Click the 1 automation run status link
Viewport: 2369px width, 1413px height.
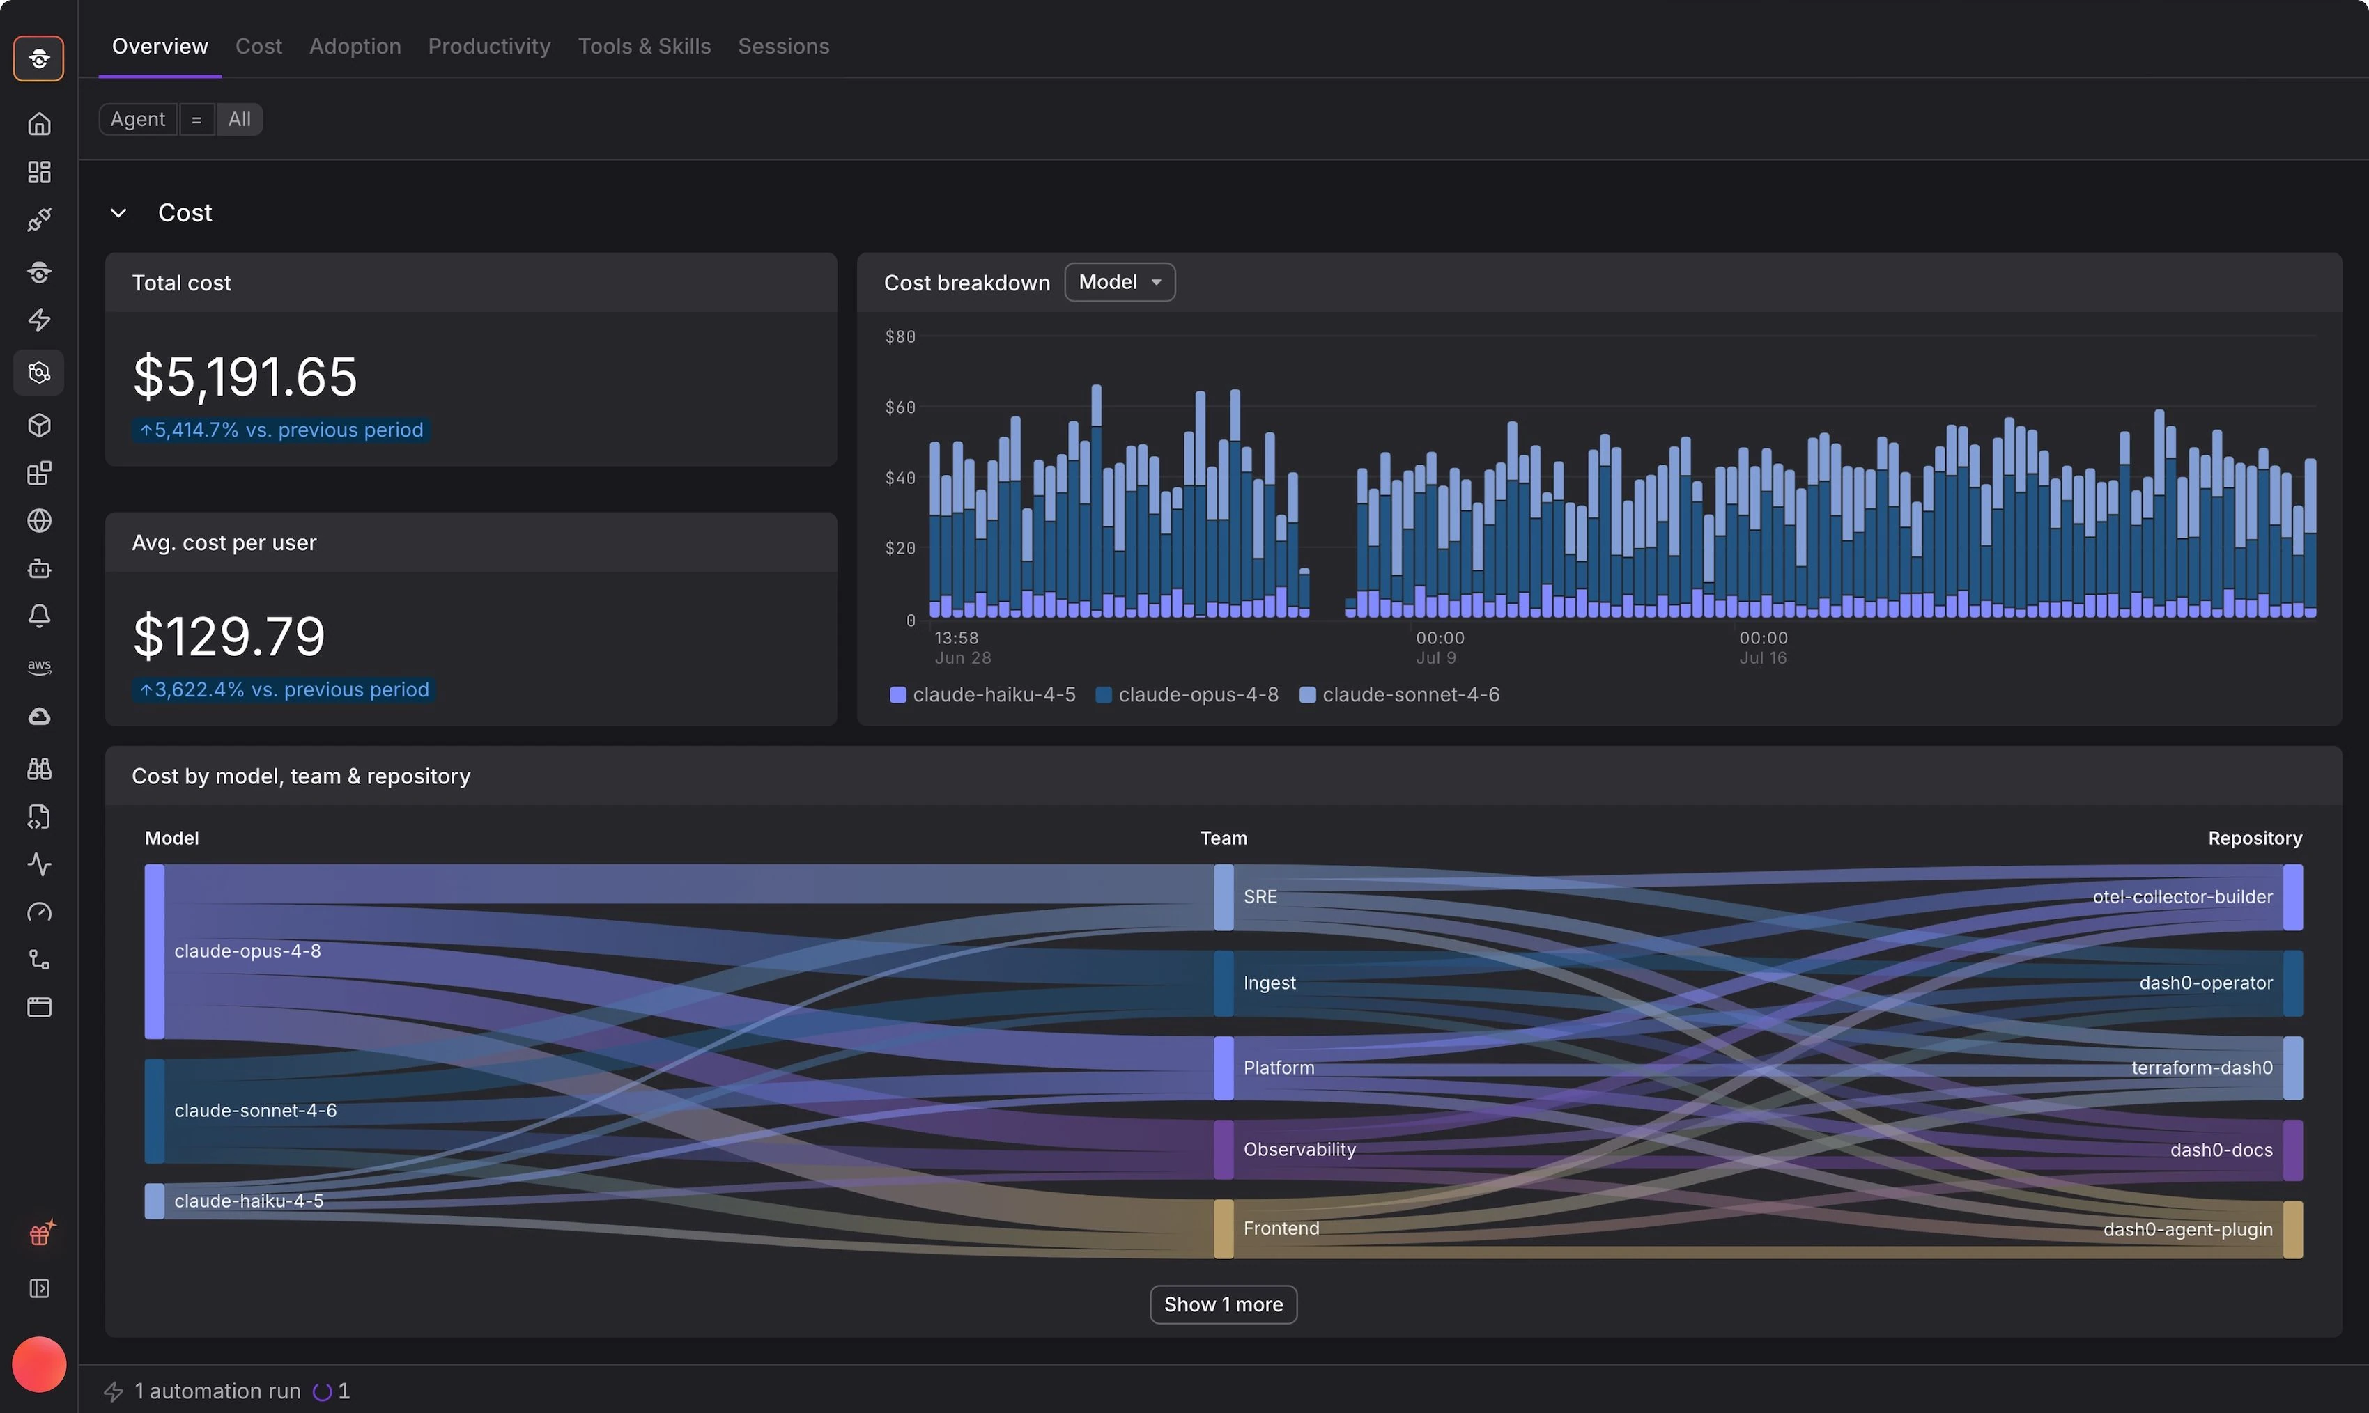(x=217, y=1391)
